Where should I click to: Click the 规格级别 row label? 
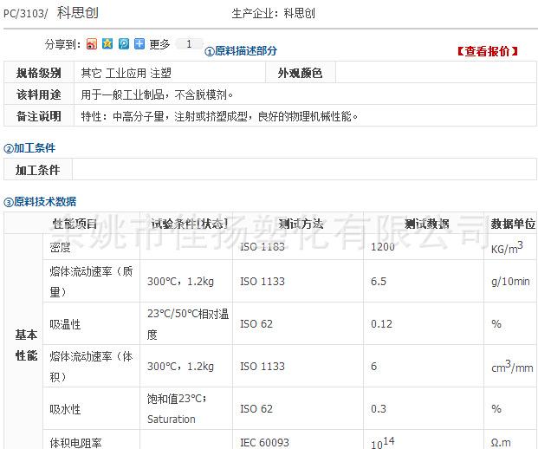pos(39,73)
